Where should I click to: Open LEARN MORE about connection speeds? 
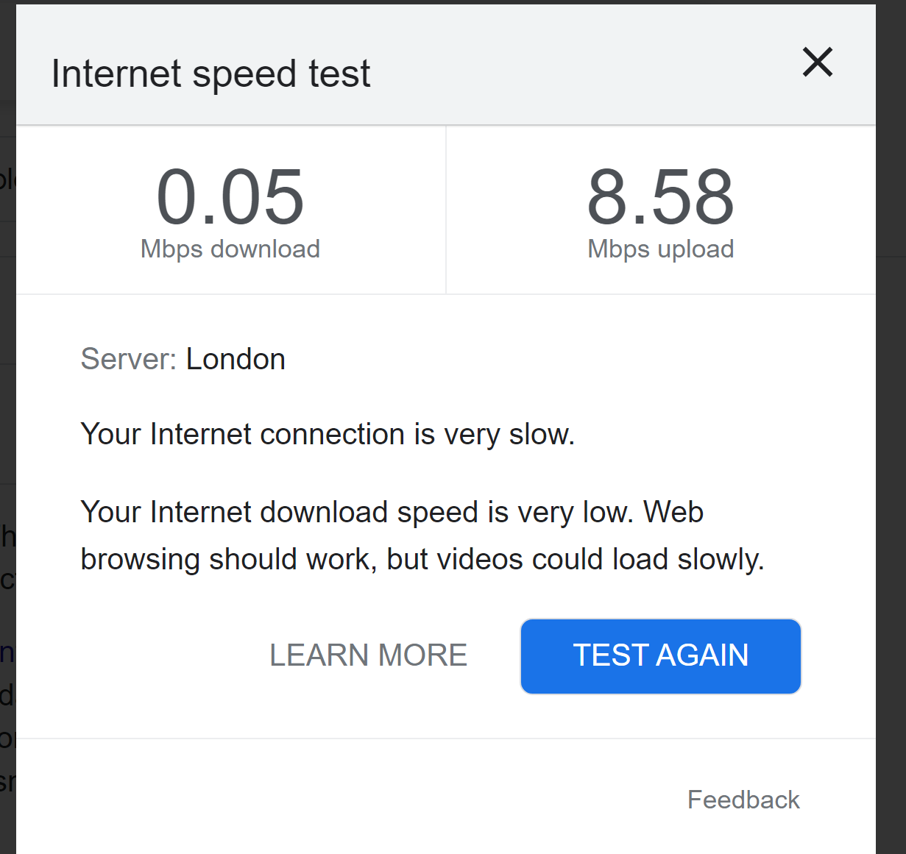(368, 655)
